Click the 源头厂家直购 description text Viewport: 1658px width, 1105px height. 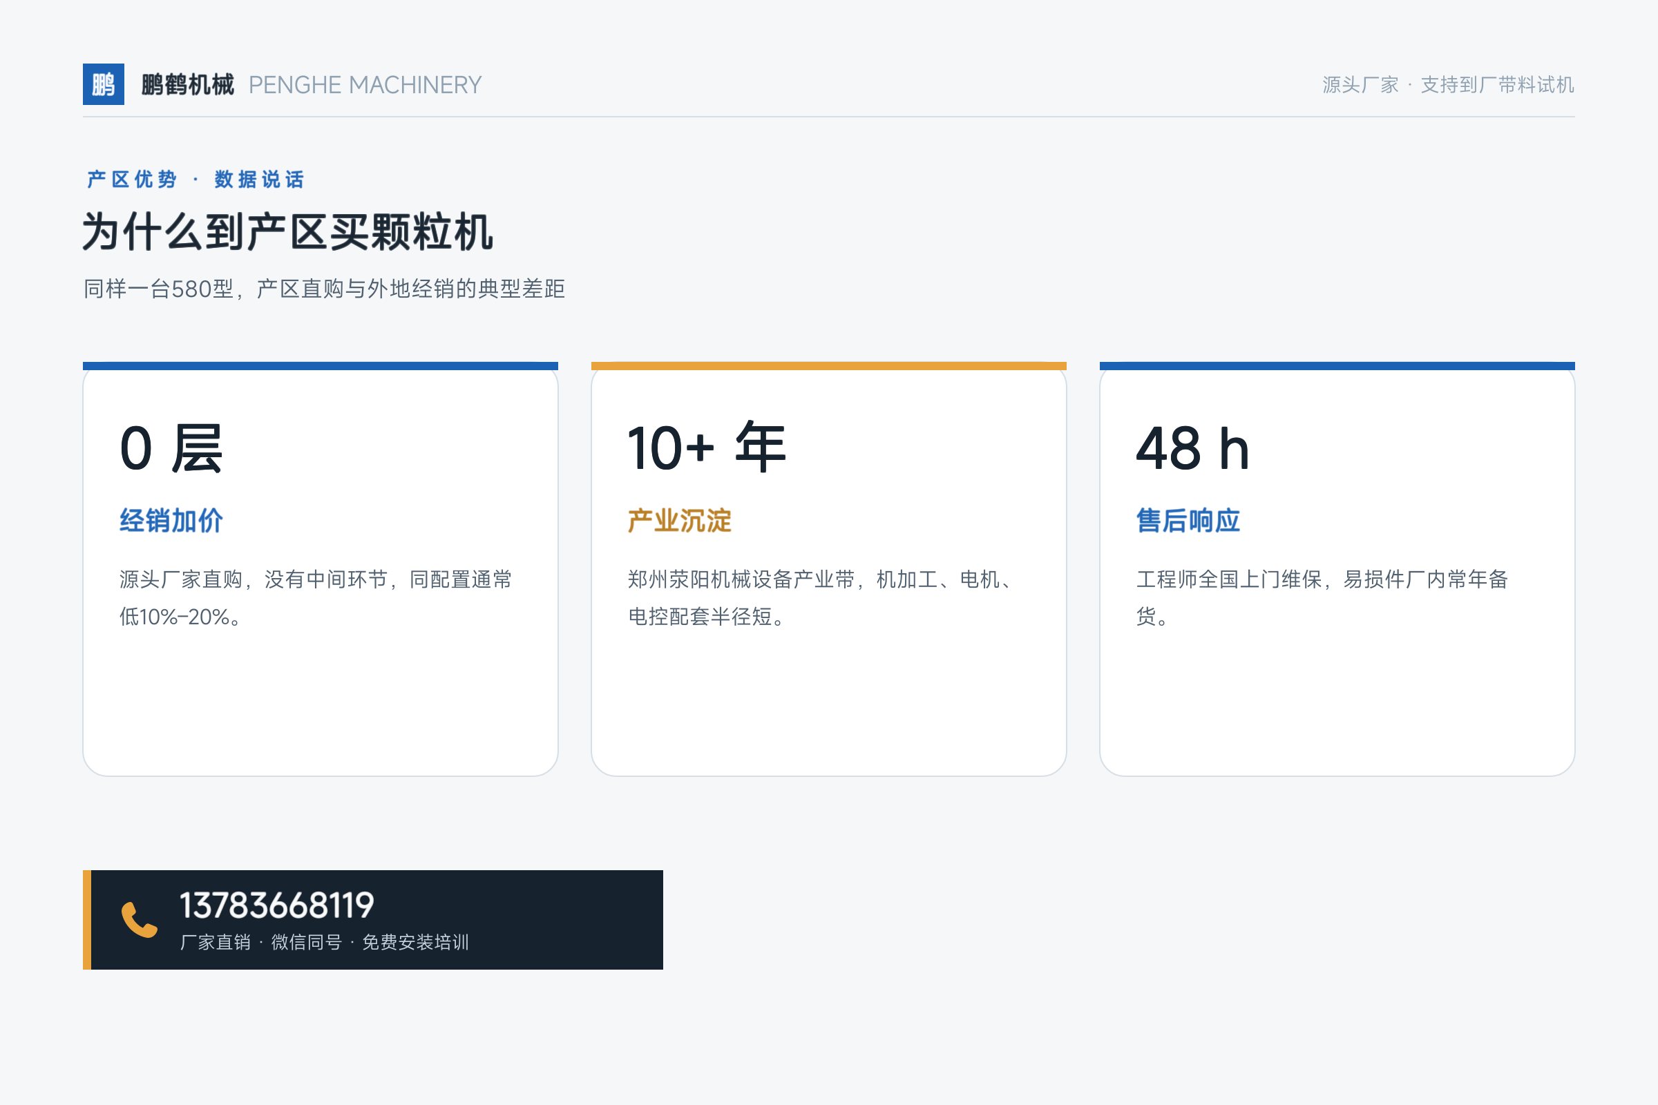click(316, 597)
